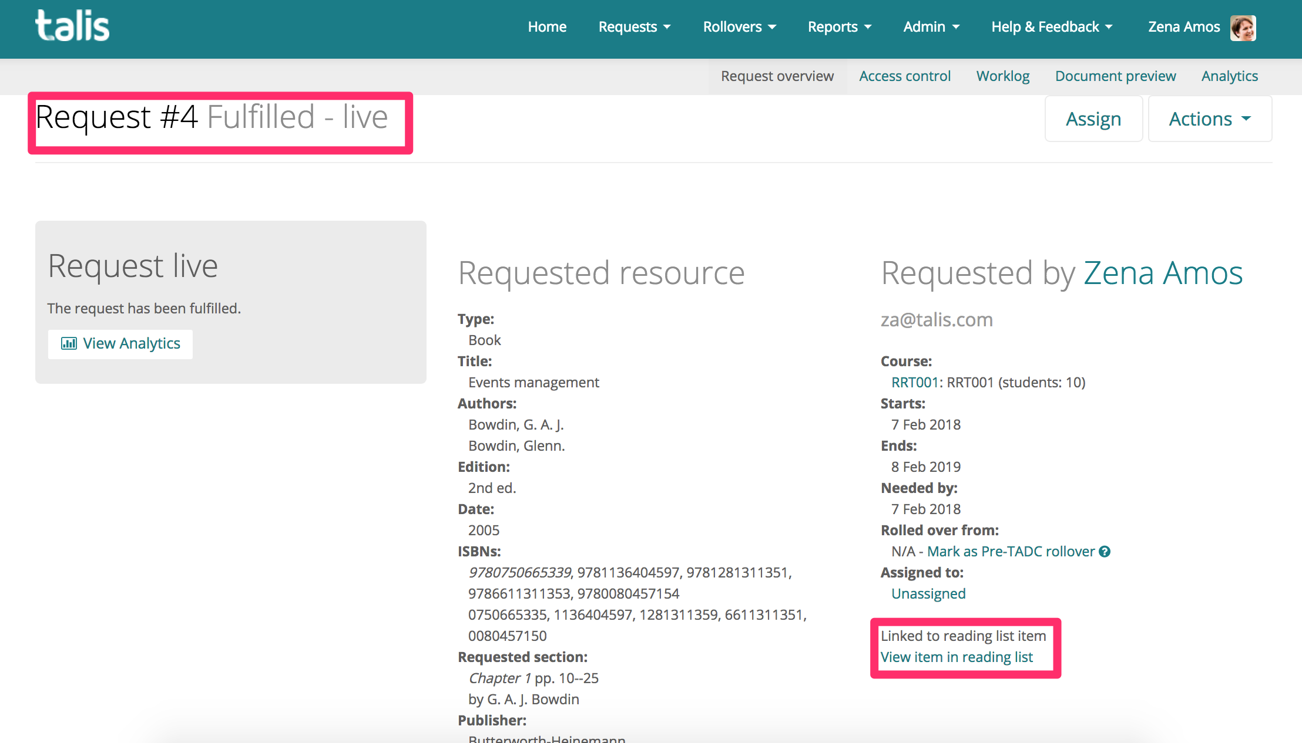
Task: Click the Unassigned link
Action: [x=928, y=593]
